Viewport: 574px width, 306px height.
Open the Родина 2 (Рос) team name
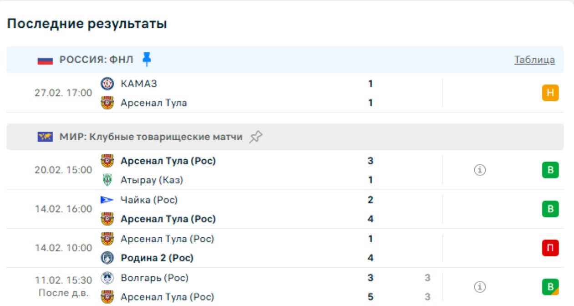157,258
